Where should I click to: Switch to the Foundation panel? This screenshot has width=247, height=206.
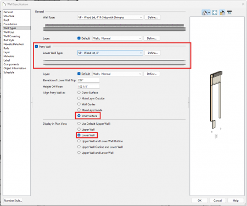point(10,24)
